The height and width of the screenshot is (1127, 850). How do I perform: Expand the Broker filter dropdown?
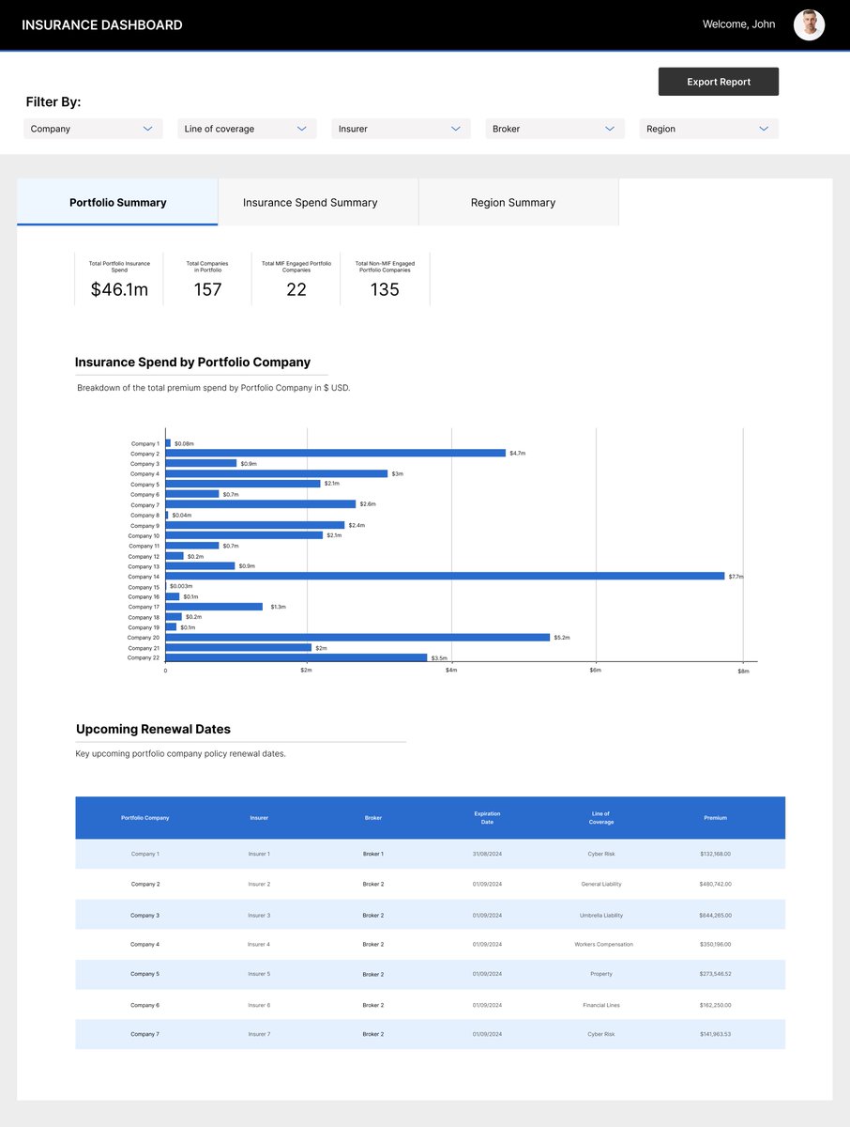click(554, 129)
